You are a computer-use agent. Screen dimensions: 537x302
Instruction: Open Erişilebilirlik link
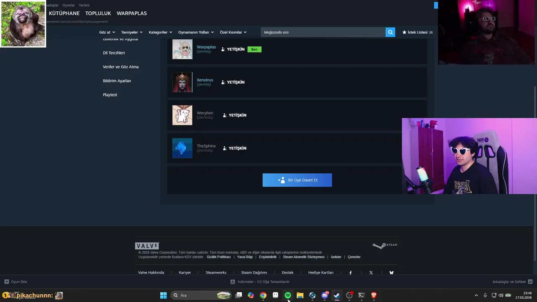[268, 257]
